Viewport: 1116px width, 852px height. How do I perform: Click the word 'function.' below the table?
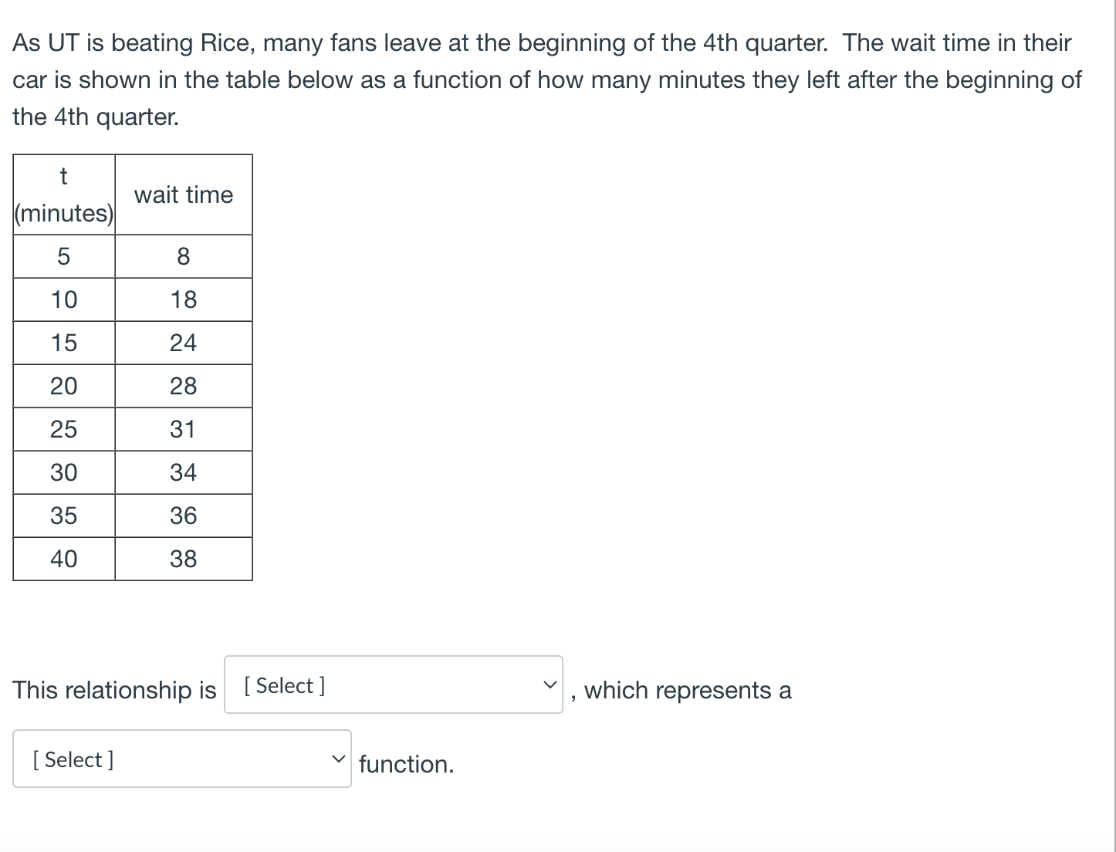click(x=406, y=763)
